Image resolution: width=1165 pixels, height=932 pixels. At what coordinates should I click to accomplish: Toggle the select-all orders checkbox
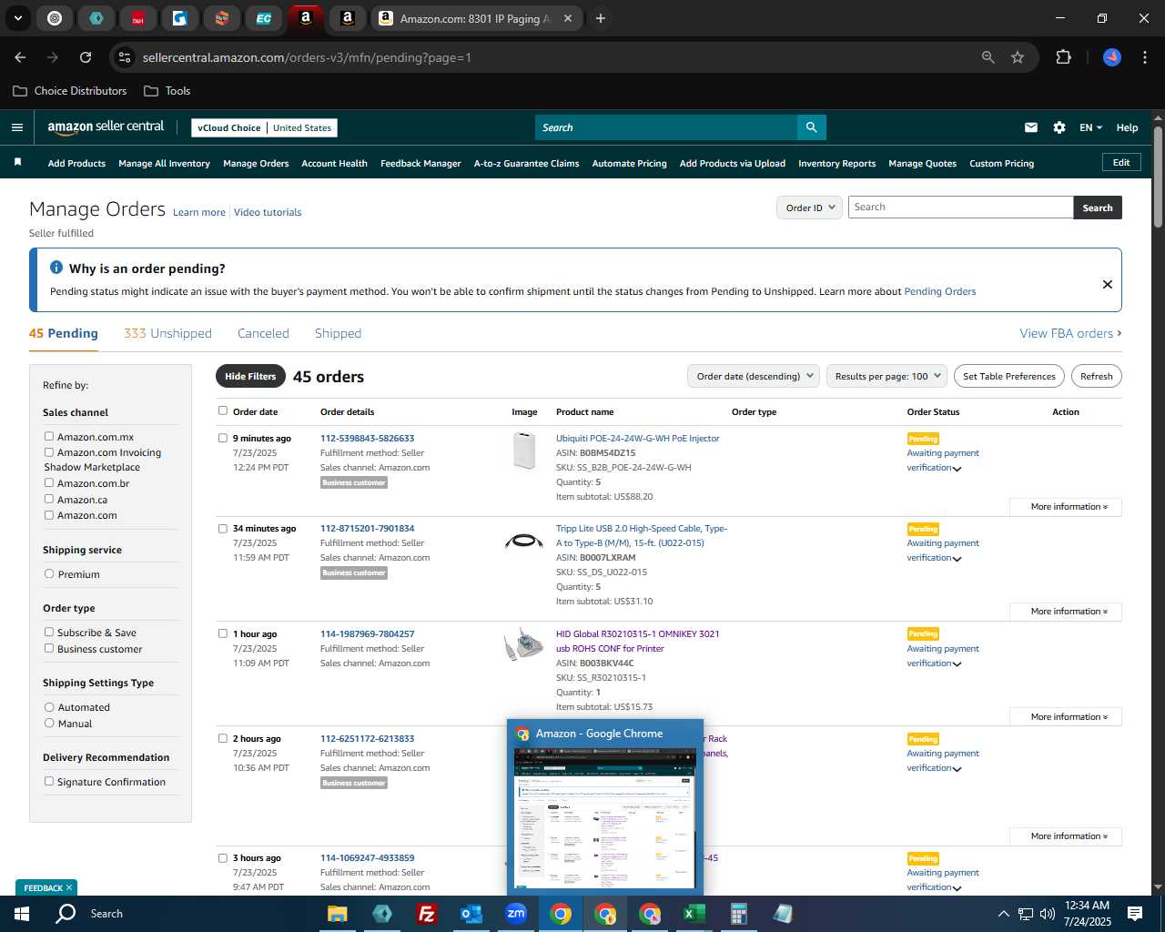click(x=223, y=410)
